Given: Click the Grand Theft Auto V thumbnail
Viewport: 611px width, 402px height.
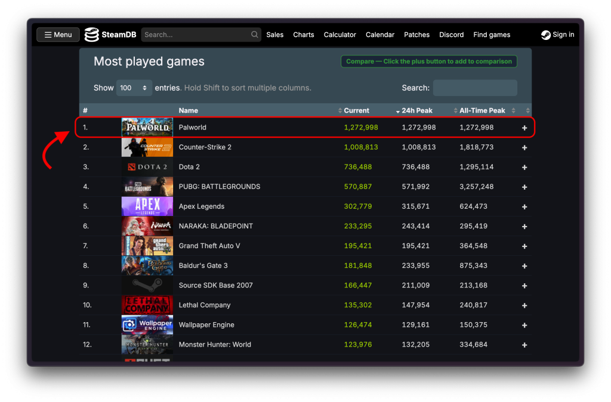Looking at the screenshot, I should pyautogui.click(x=147, y=246).
